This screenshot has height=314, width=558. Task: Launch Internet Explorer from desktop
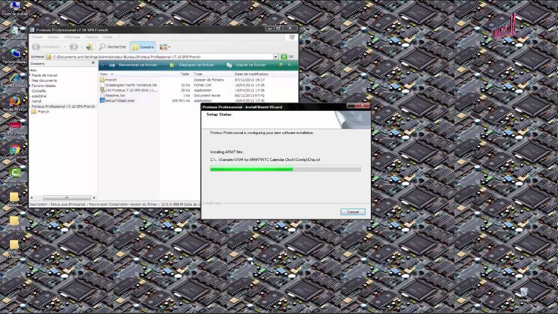(x=14, y=81)
